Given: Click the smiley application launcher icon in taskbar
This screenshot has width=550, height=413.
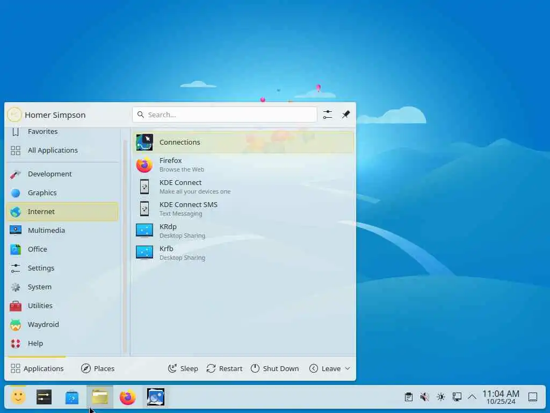Looking at the screenshot, I should (18, 397).
